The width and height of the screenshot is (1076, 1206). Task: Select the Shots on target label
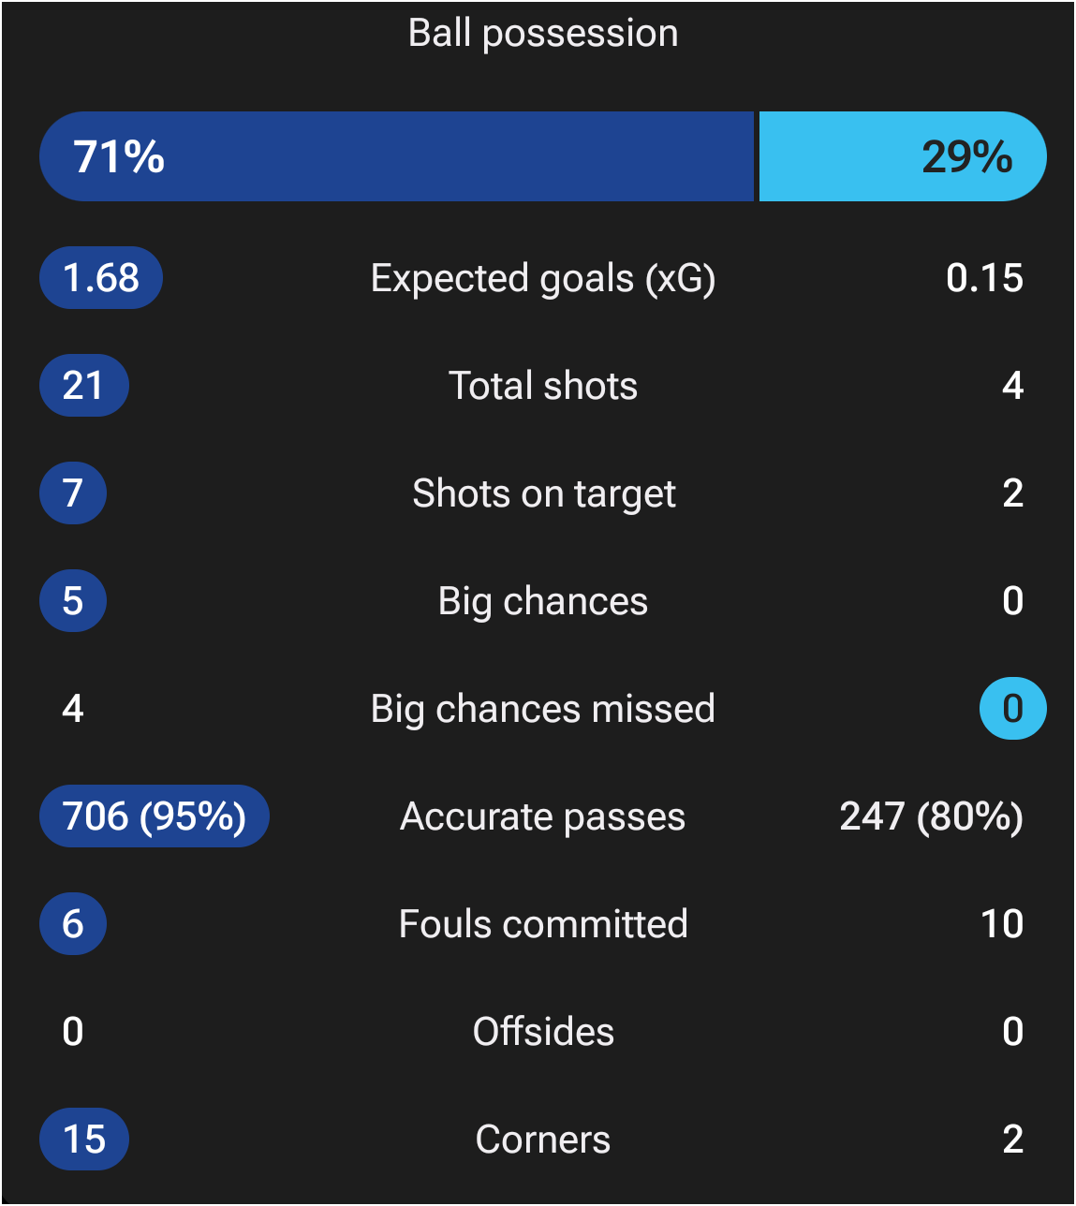543,493
